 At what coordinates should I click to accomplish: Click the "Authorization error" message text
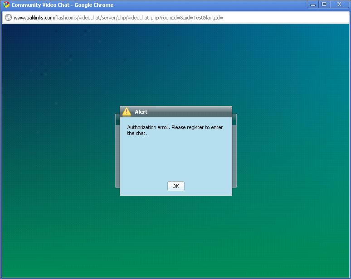coord(148,127)
